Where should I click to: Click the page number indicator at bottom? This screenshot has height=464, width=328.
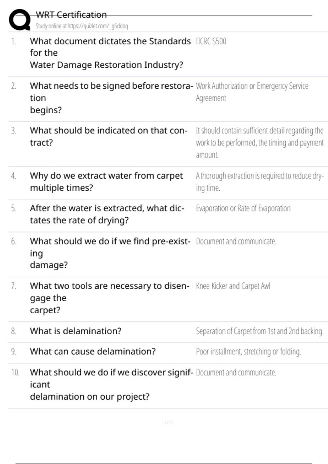[x=168, y=423]
